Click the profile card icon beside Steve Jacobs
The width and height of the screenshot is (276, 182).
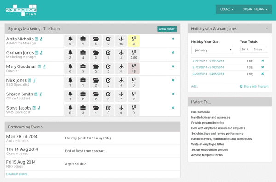coord(34,108)
